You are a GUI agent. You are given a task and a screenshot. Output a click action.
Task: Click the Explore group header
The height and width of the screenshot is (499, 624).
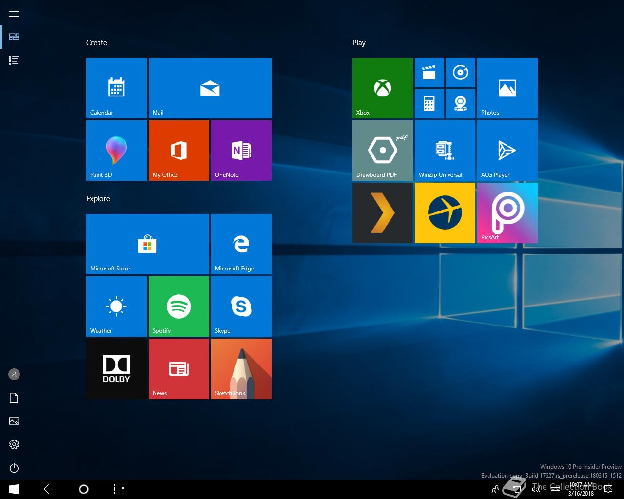tap(98, 199)
